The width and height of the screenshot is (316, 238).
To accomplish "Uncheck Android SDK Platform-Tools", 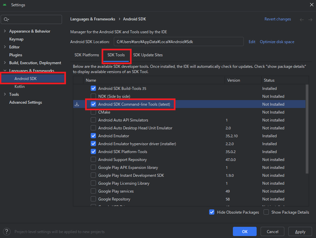I will coord(93,151).
